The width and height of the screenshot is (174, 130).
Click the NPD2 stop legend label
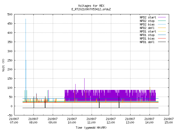147,21
